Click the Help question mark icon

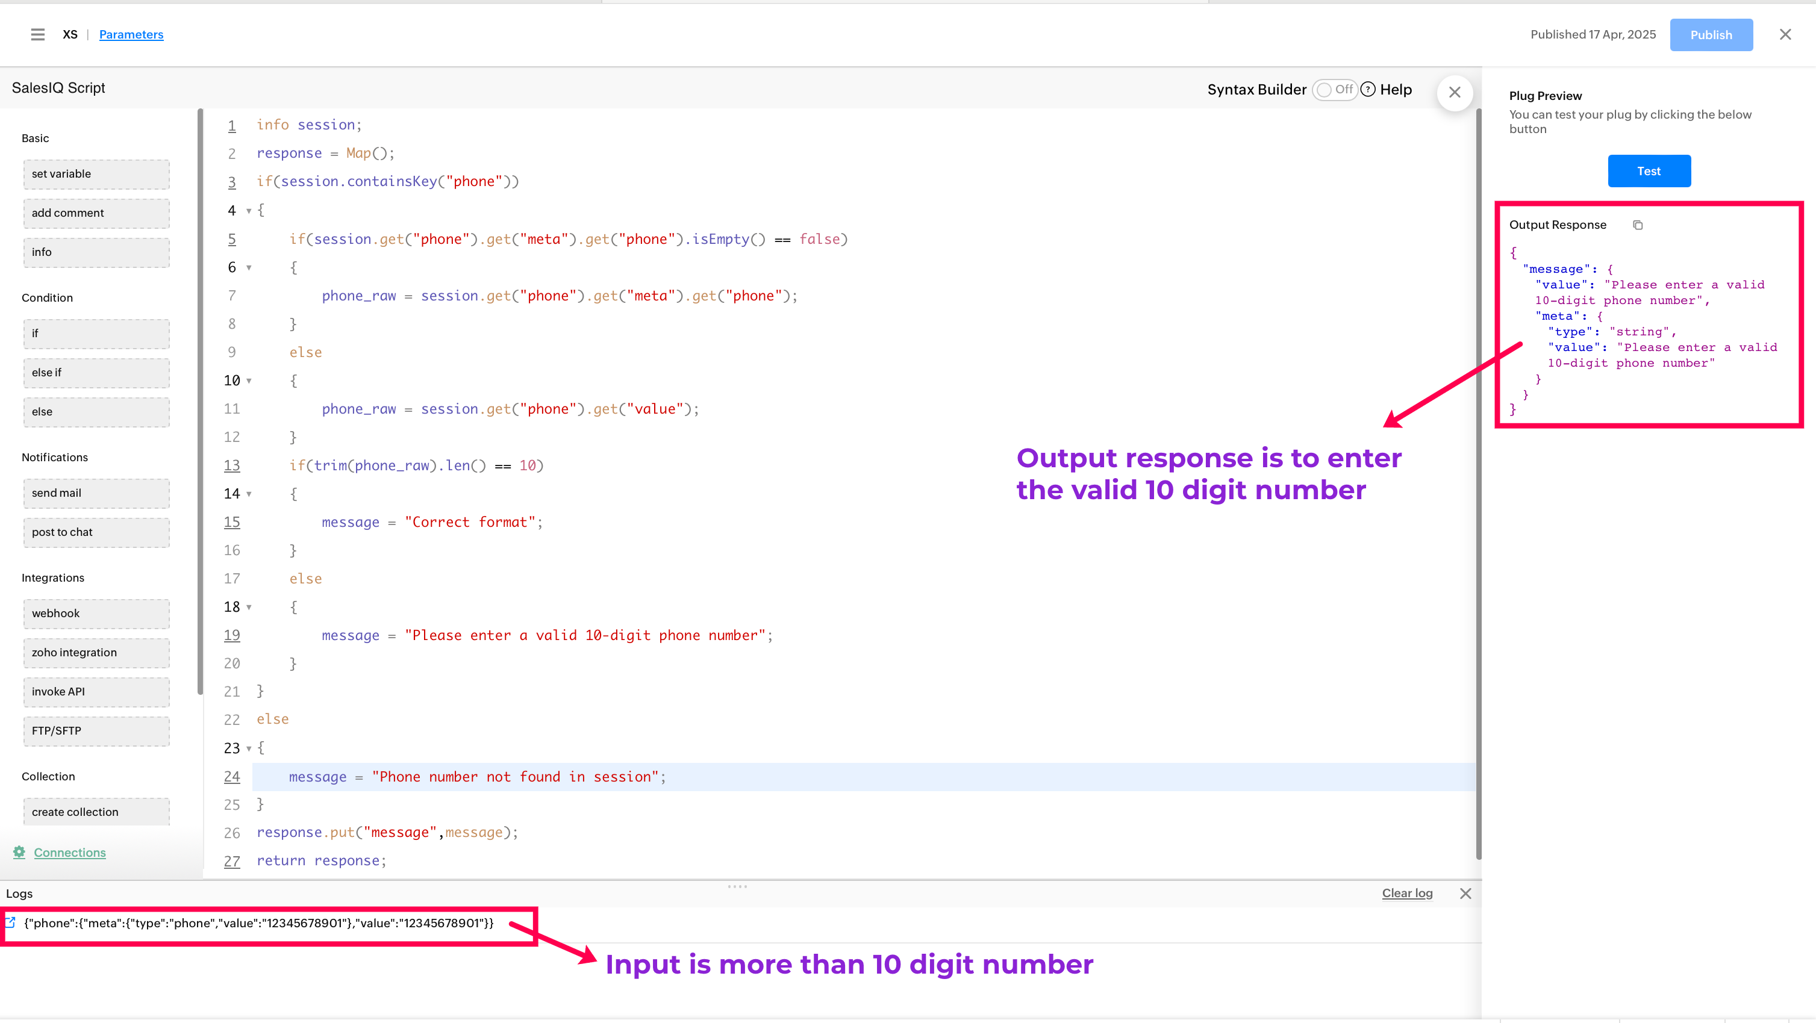[x=1368, y=90]
